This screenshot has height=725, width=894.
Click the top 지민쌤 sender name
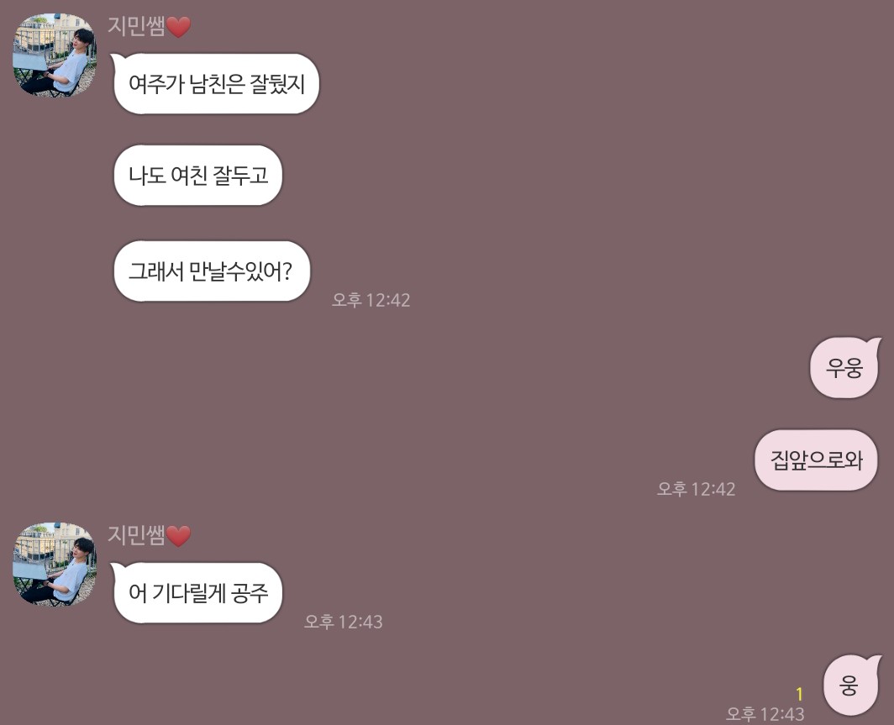(x=136, y=26)
